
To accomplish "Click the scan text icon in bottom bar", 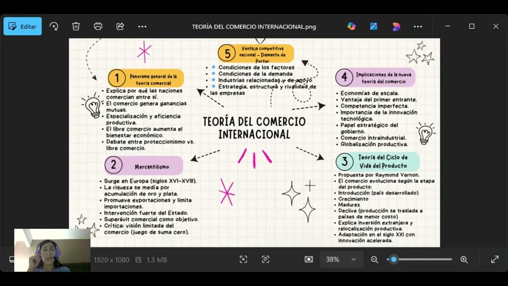I will coord(266,259).
